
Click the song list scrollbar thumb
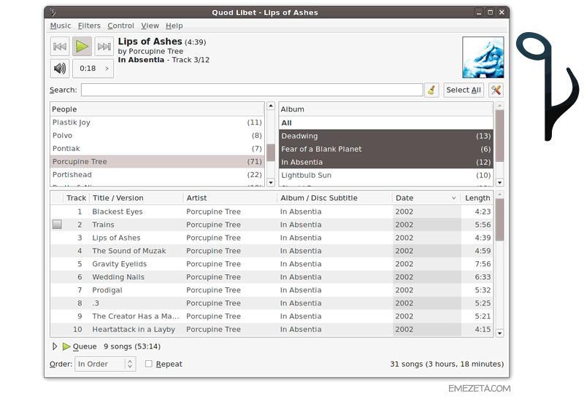click(x=500, y=219)
